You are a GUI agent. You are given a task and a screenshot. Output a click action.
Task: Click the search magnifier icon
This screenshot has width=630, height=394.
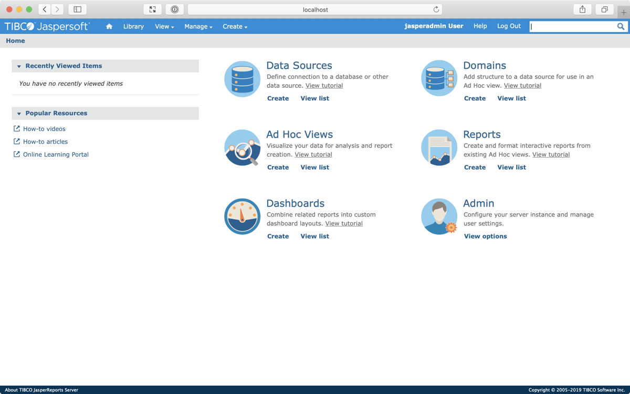(621, 26)
